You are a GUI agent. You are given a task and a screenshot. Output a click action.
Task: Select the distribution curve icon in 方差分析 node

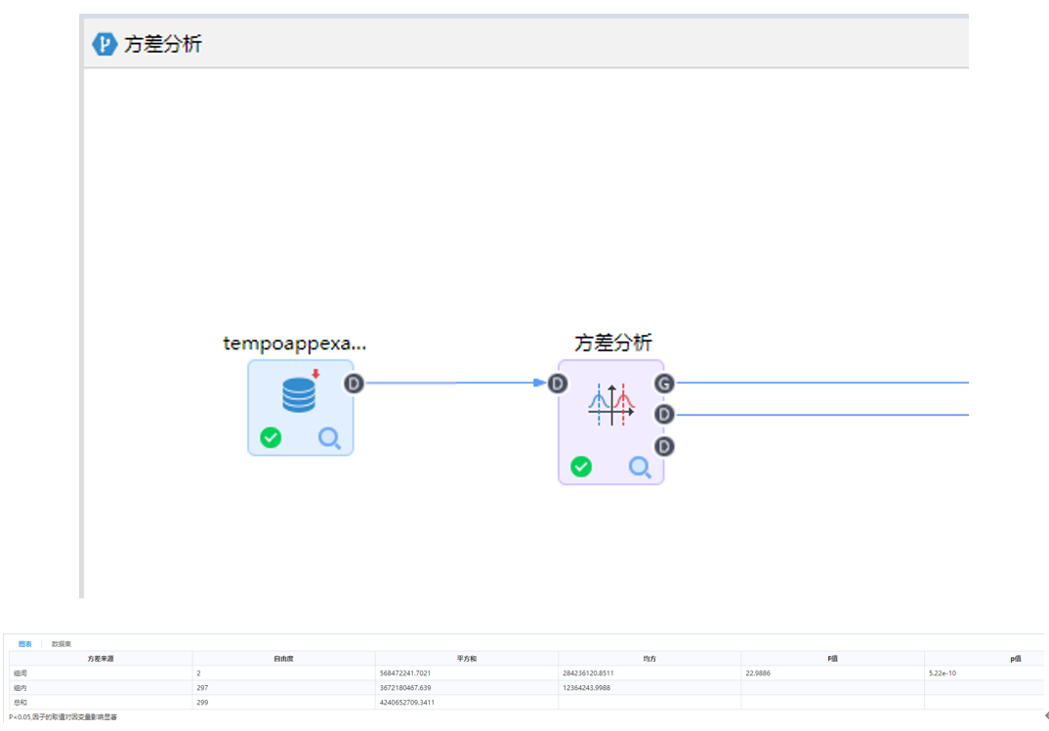[x=610, y=404]
